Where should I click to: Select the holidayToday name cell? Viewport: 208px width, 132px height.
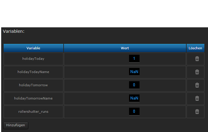pyautogui.click(x=33, y=59)
